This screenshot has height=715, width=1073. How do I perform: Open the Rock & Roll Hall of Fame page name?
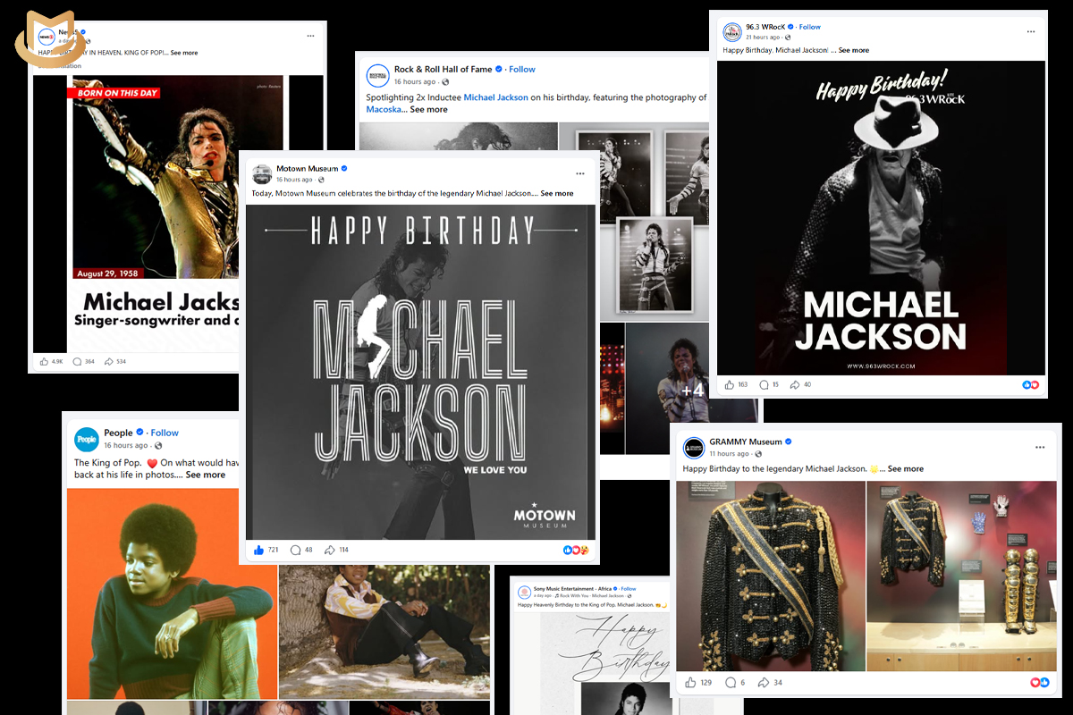pos(444,69)
